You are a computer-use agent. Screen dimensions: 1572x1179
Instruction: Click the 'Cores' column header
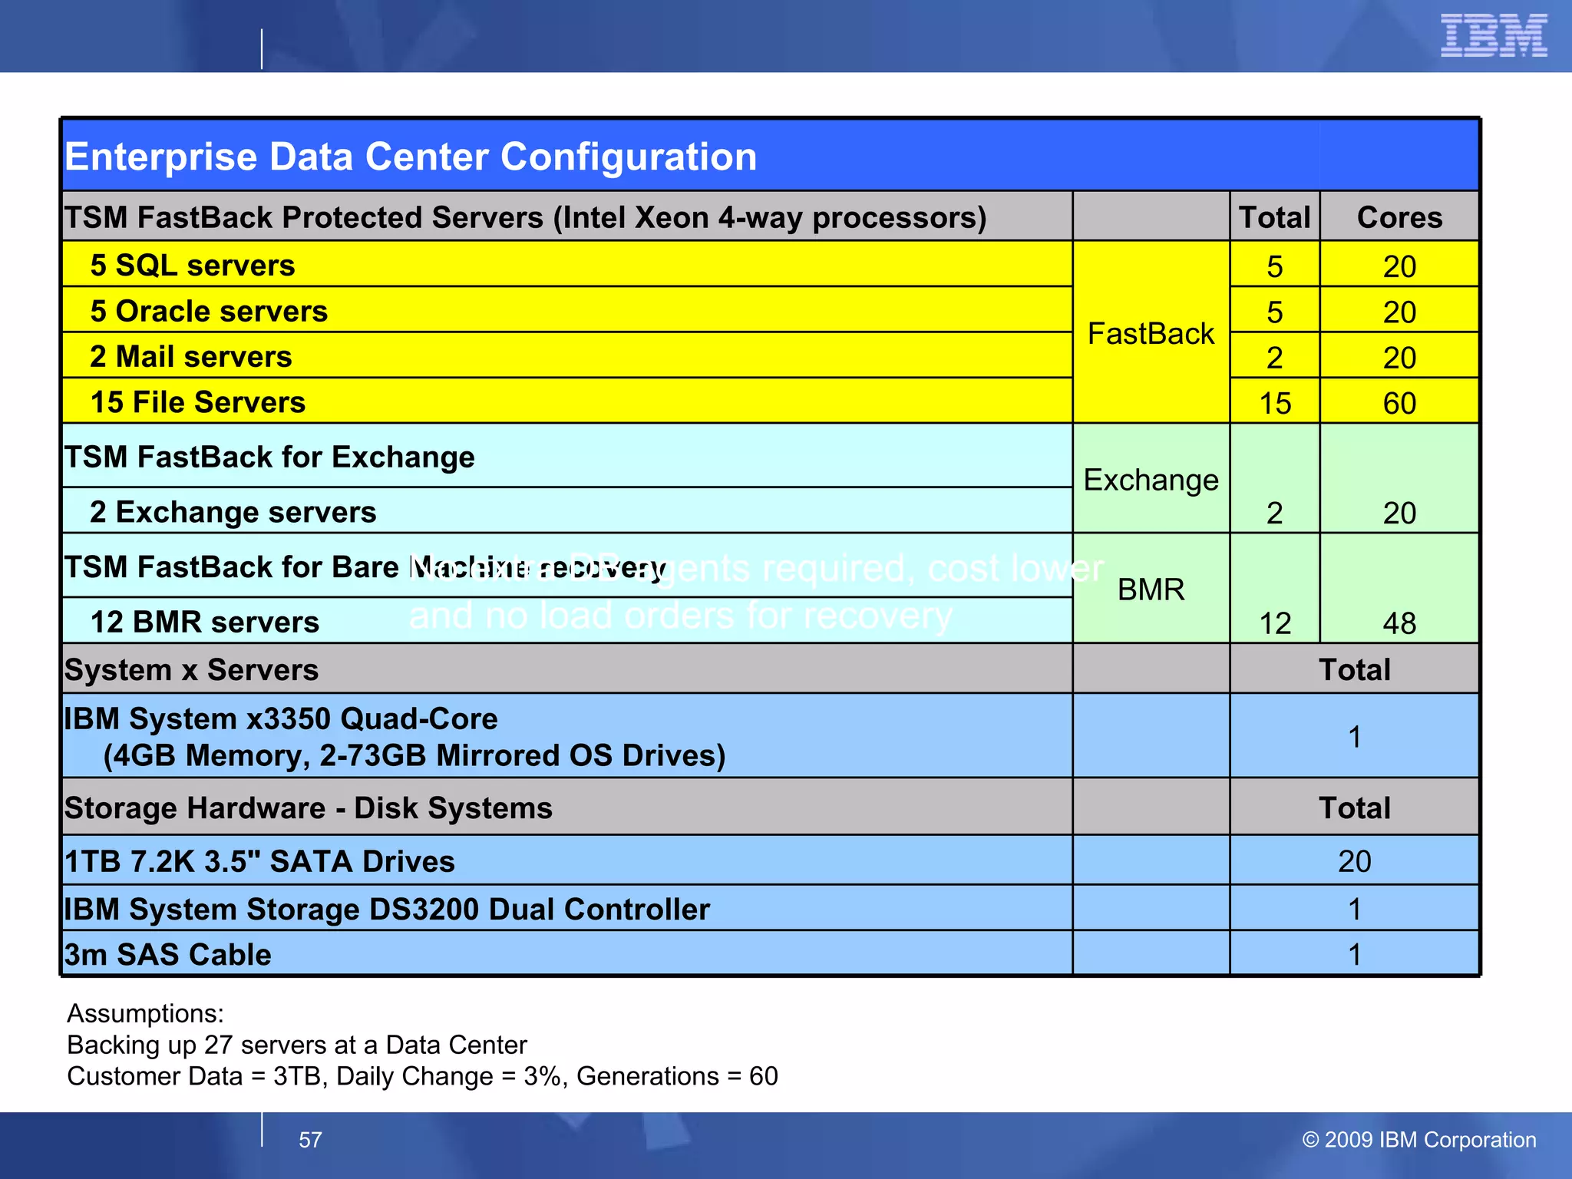(x=1399, y=217)
